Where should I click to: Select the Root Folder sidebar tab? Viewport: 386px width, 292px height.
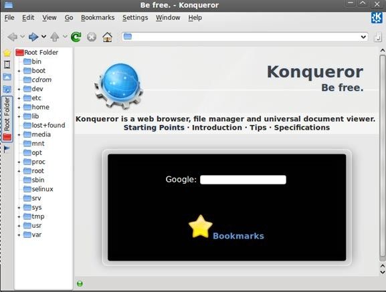[x=7, y=119]
